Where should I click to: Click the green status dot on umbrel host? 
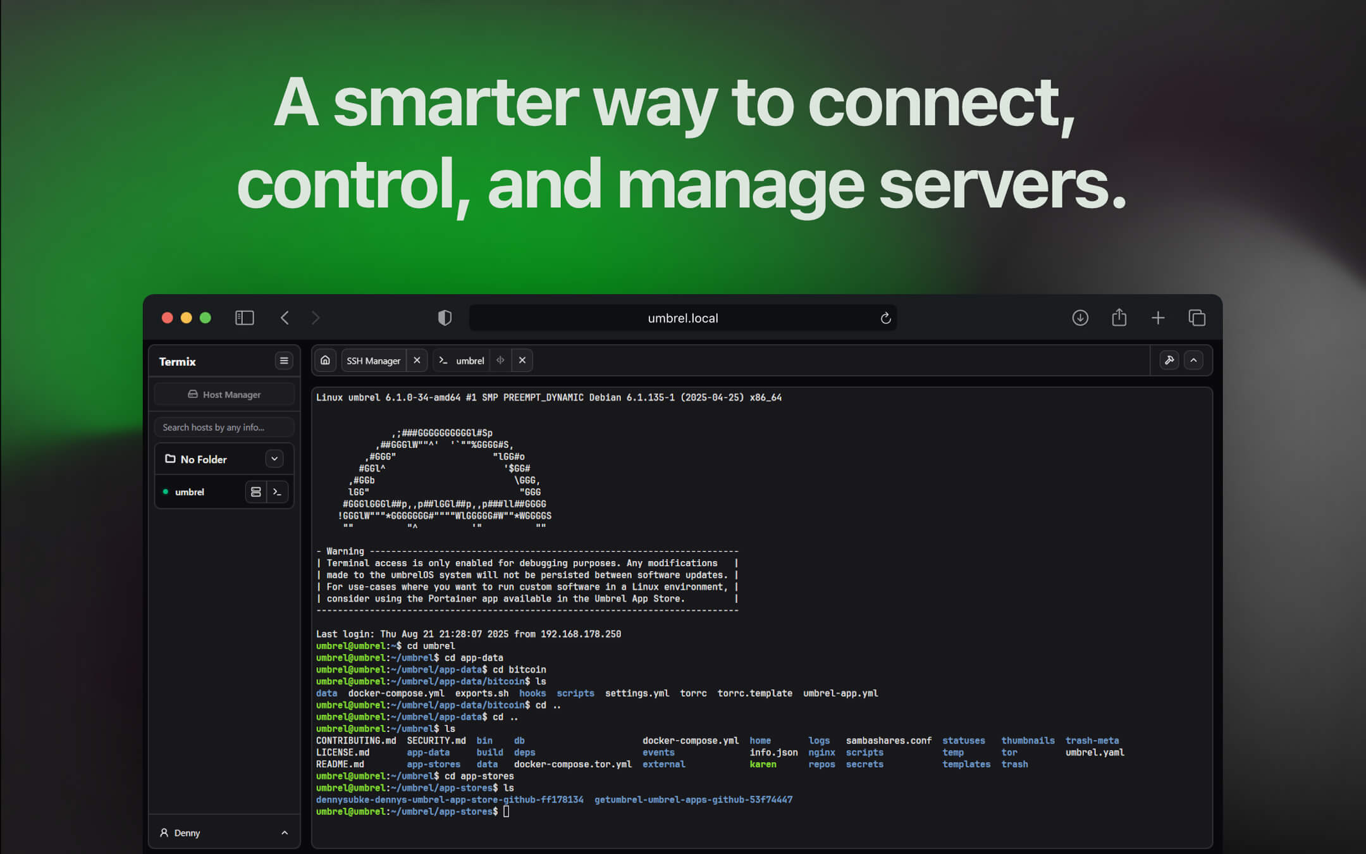pyautogui.click(x=166, y=492)
